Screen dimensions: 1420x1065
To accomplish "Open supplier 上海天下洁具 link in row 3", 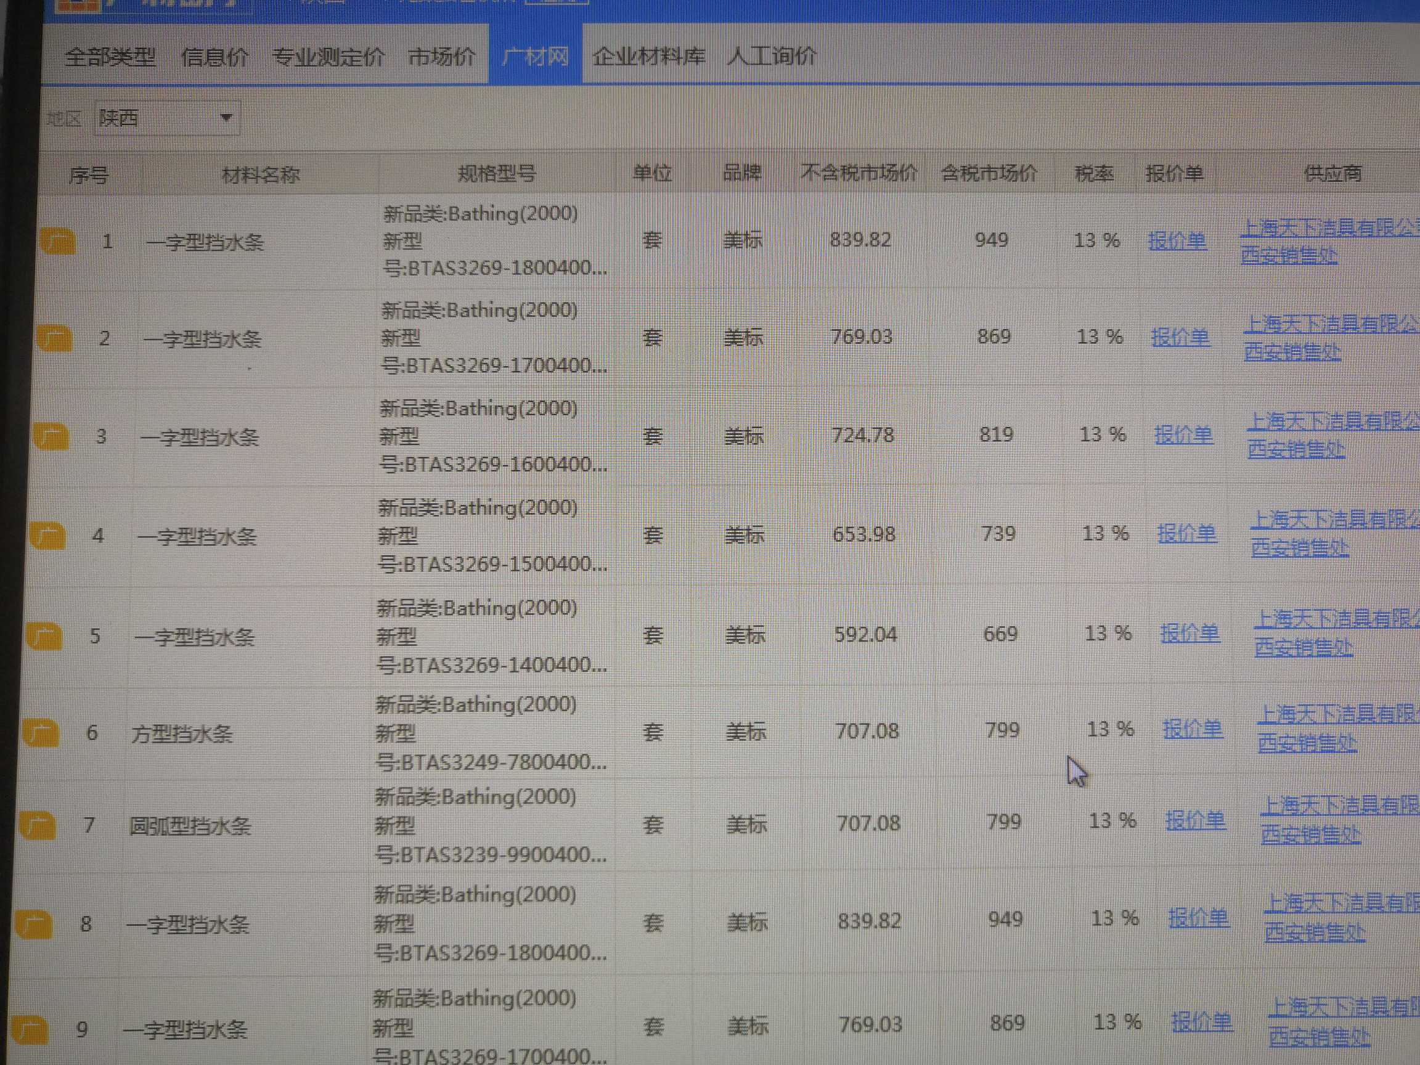I will [x=1333, y=436].
